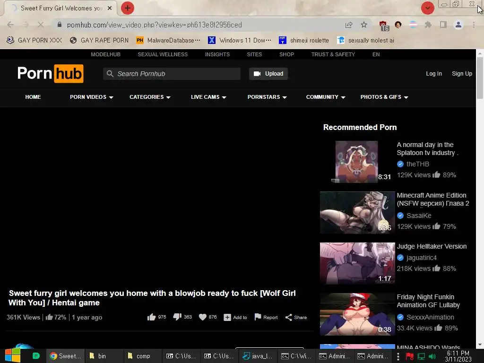This screenshot has height=363, width=484.
Task: Expand the COMMUNITY dropdown
Action: point(326,97)
